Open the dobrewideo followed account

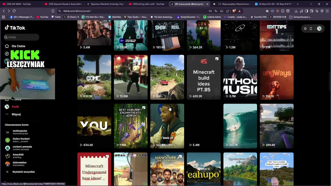coord(16,164)
